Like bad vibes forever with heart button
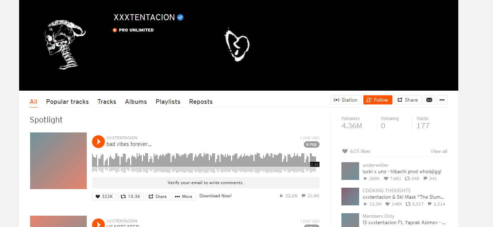Image resolution: width=493 pixels, height=227 pixels. 104,197
